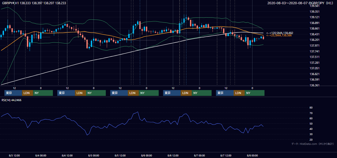
Task: Click price axis label 136.821
Action: point(315,74)
